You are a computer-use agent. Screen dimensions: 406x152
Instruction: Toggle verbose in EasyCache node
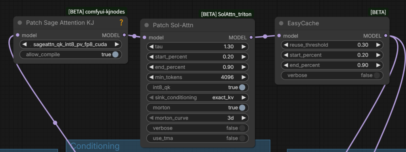pos(332,75)
